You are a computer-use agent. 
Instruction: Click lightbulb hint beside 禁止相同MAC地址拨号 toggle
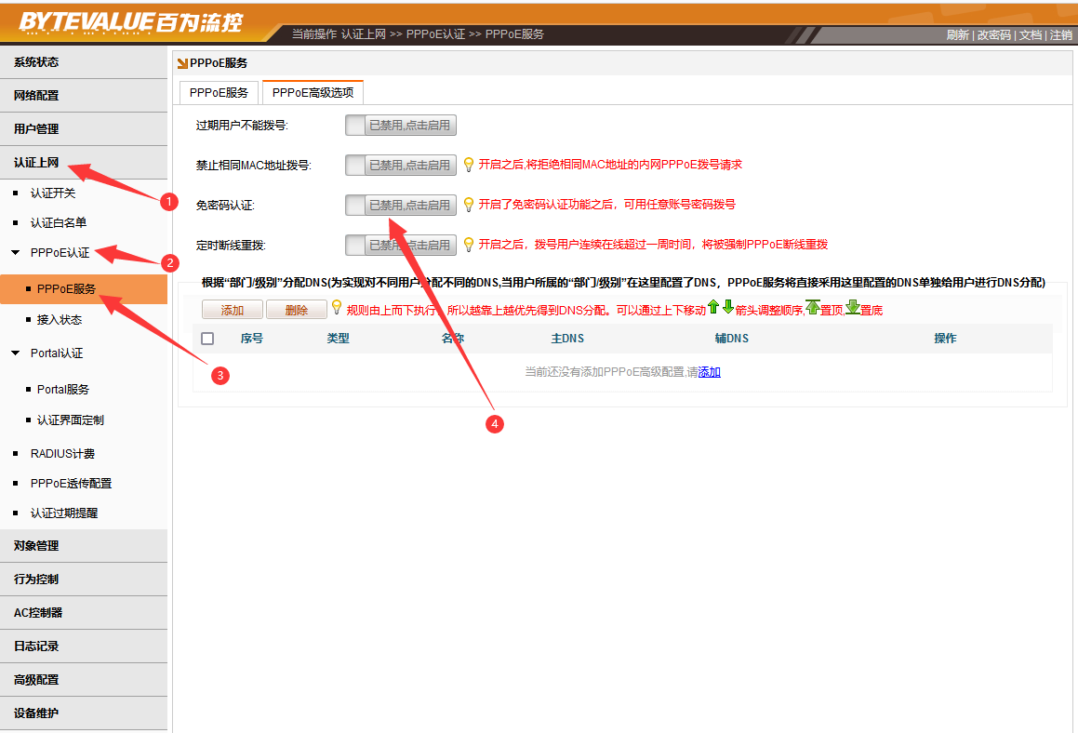469,165
